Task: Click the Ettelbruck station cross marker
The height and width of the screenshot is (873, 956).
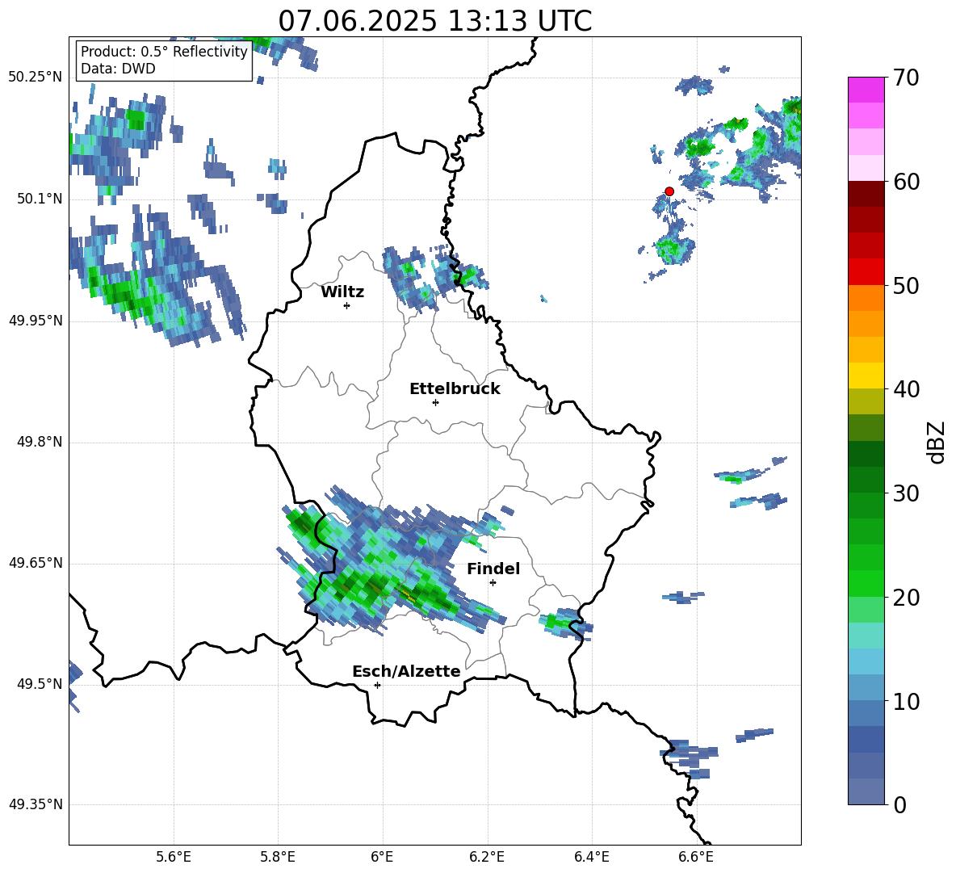Action: point(435,402)
